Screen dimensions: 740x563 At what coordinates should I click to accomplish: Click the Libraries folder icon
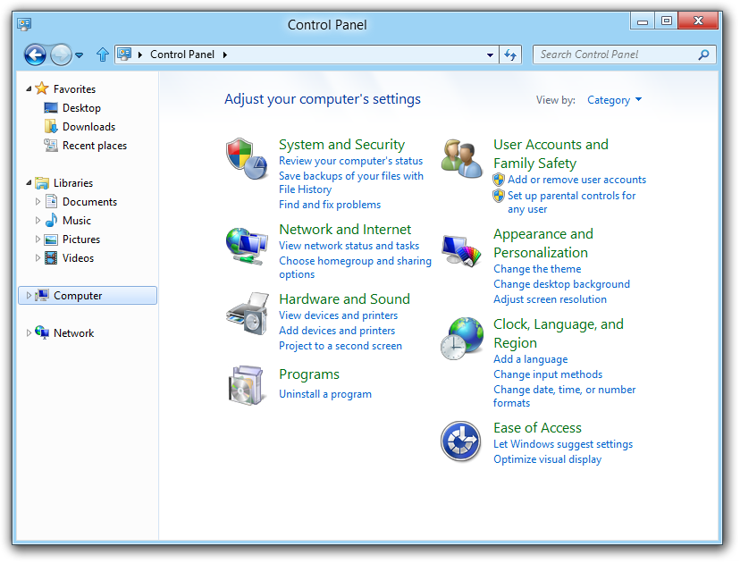tap(42, 182)
